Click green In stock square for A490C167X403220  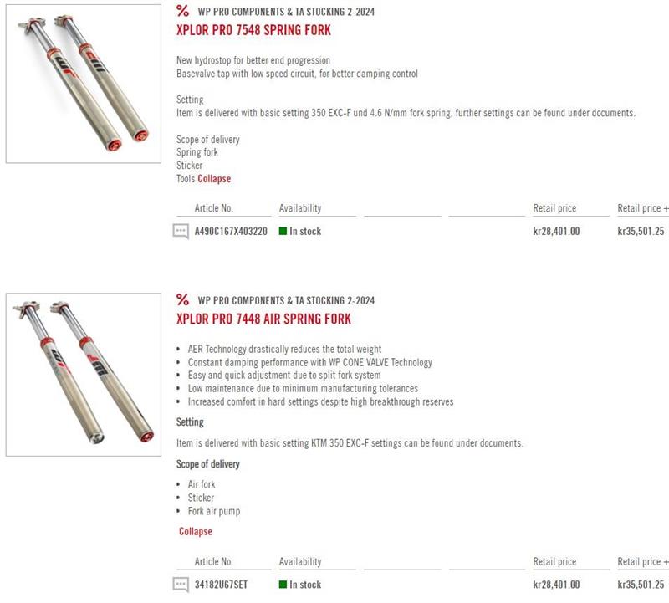coord(283,232)
